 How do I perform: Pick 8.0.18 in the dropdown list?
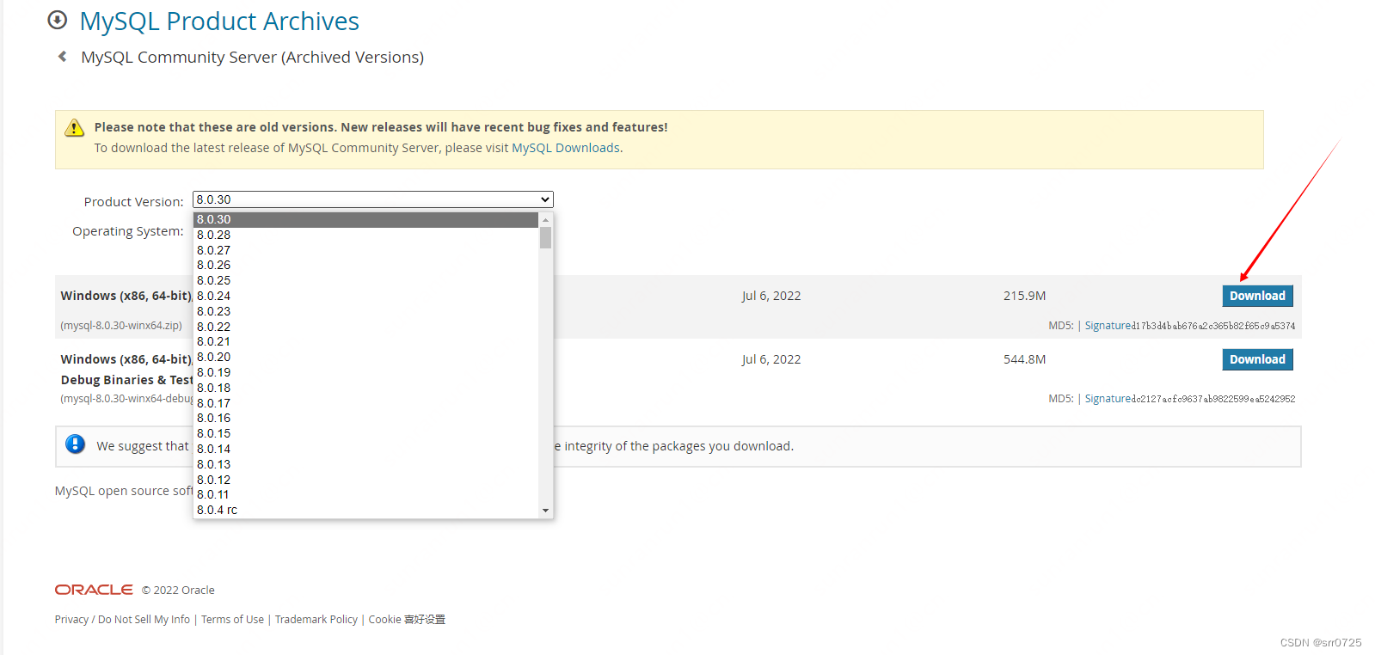pos(365,388)
